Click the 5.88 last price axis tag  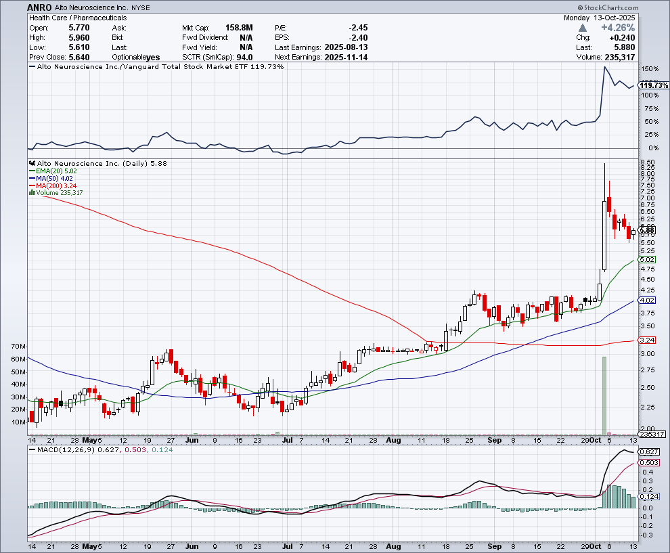pos(647,230)
